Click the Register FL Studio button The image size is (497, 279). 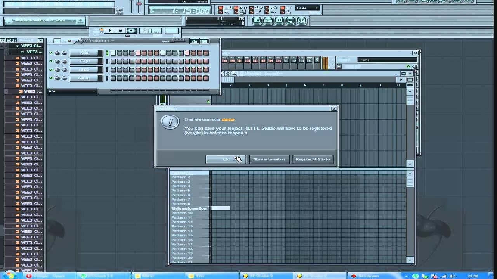click(x=313, y=159)
